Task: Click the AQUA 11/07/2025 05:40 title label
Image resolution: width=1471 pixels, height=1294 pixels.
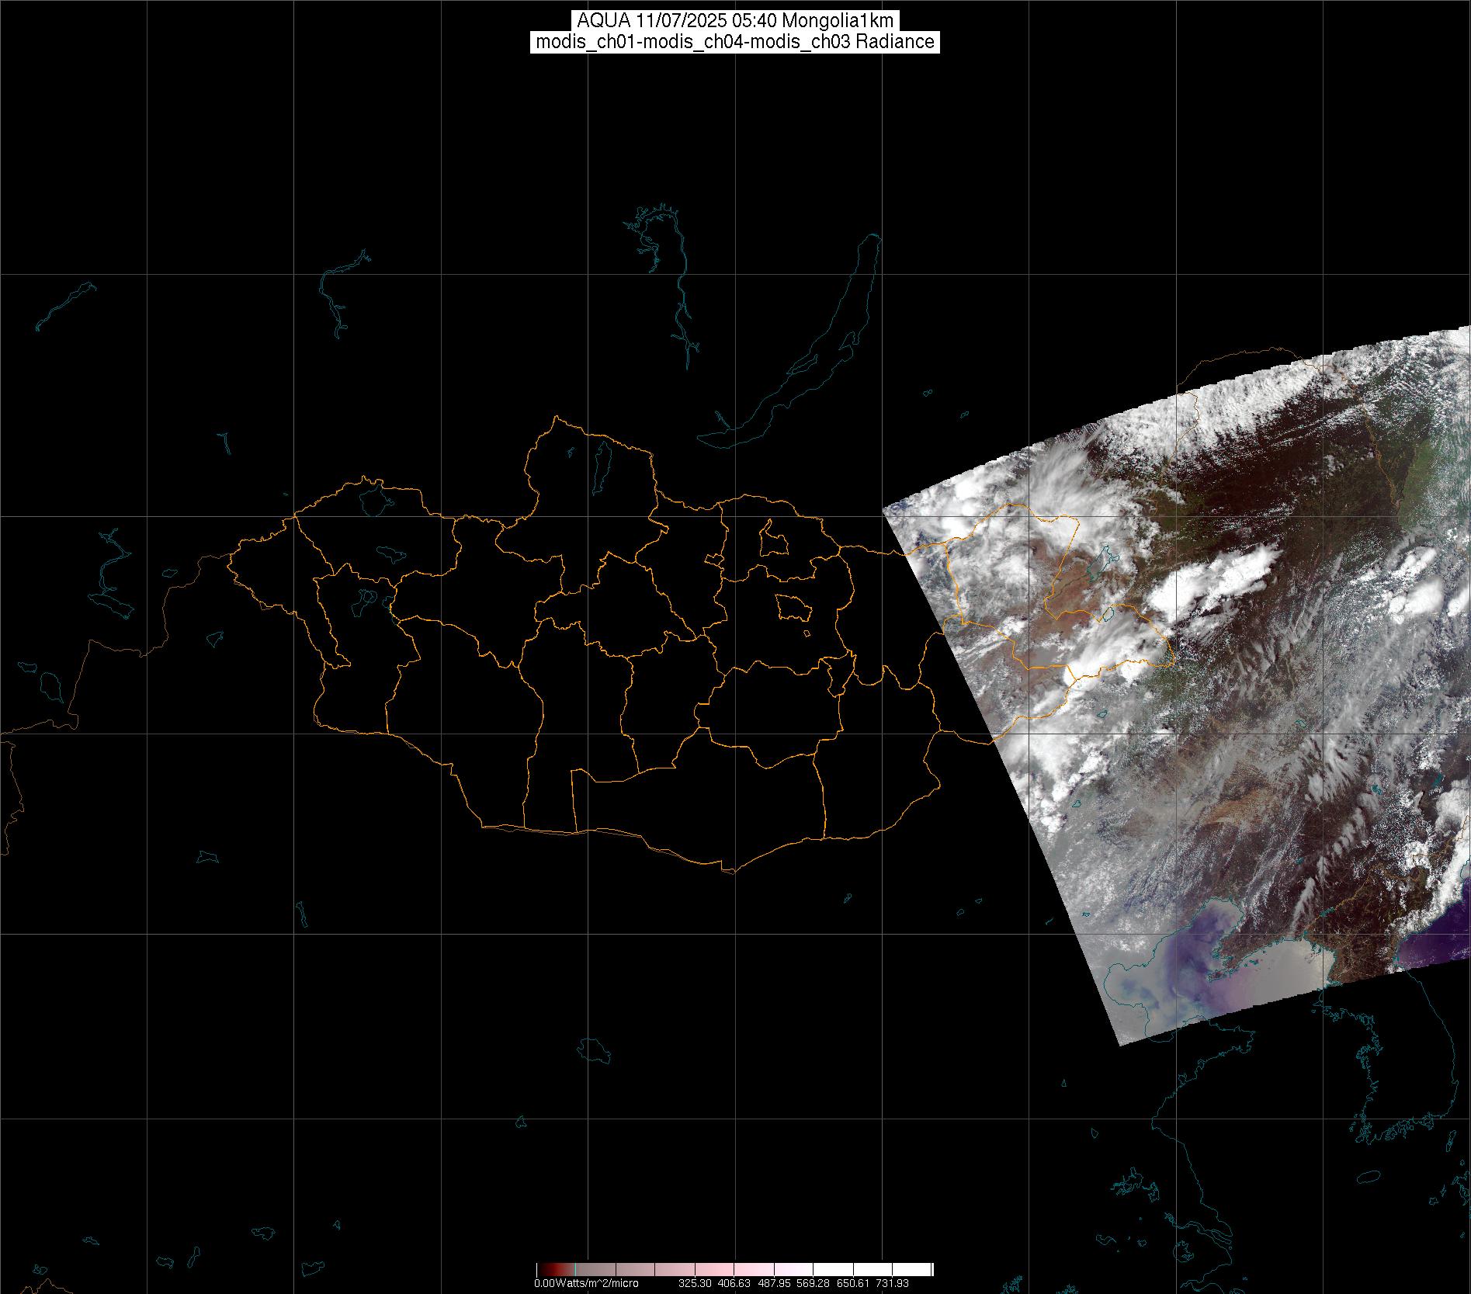Action: click(734, 21)
